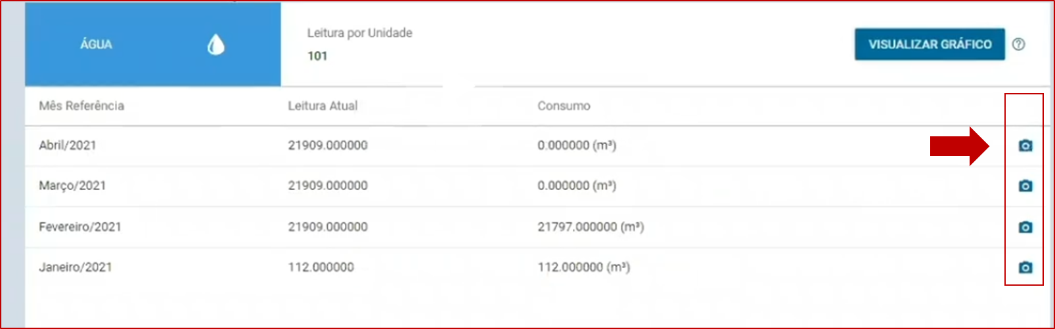Select the Janeiro/2021 row label

point(76,267)
